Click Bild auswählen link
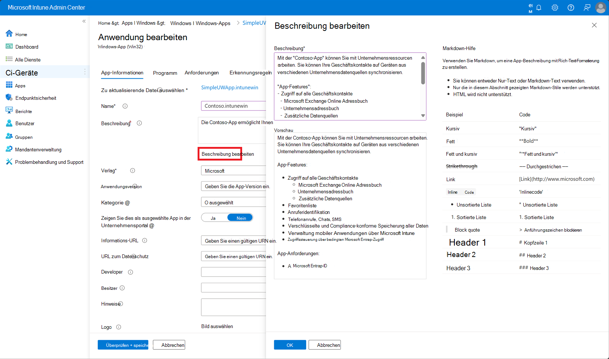This screenshot has height=359, width=609. [217, 327]
